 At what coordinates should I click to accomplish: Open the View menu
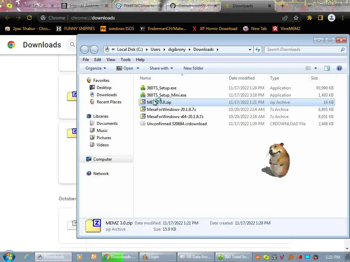coord(111,59)
